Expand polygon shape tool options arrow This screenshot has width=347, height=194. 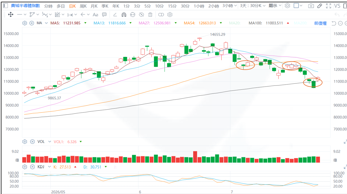tap(38, 15)
